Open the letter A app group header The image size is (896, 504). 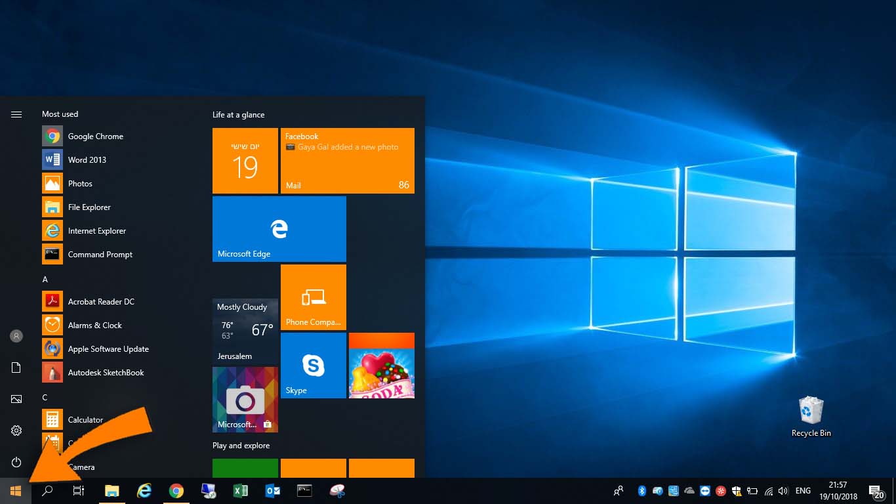45,279
